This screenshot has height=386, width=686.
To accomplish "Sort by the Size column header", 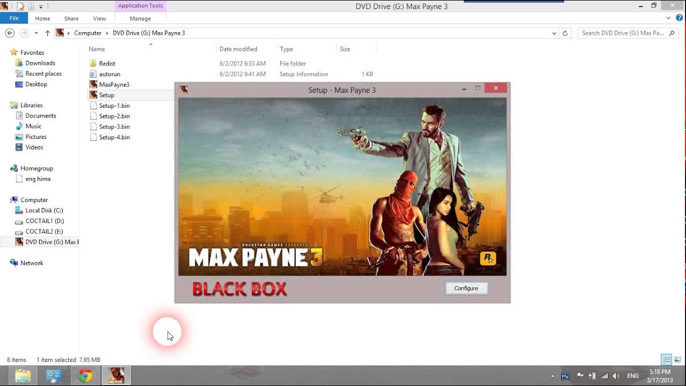I will click(345, 49).
